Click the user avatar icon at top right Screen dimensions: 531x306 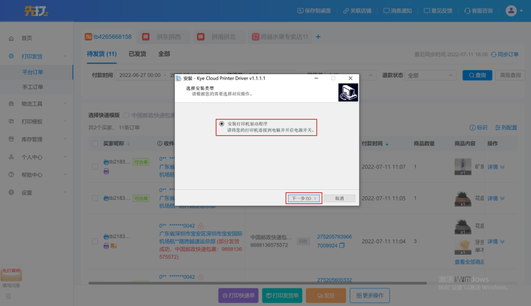[511, 10]
